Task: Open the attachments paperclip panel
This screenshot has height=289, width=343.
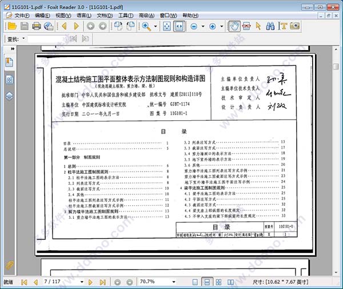Action: pyautogui.click(x=9, y=265)
